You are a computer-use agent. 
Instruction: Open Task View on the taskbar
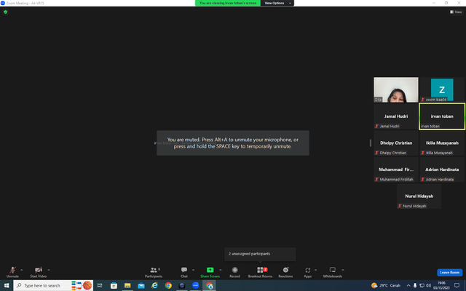100,285
